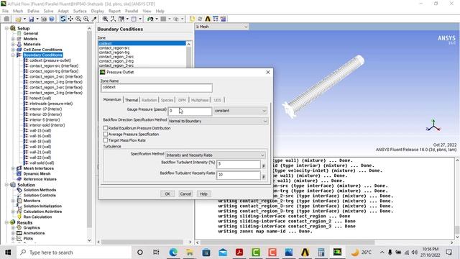
Task: Click Cancel in Pressure Outlet dialog
Action: click(x=185, y=194)
